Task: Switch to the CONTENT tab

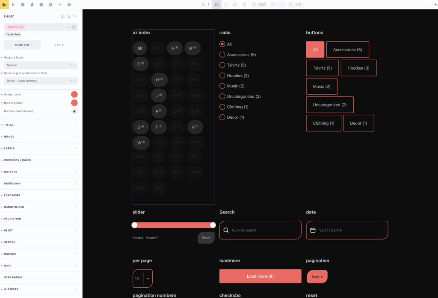Action: pos(22,45)
